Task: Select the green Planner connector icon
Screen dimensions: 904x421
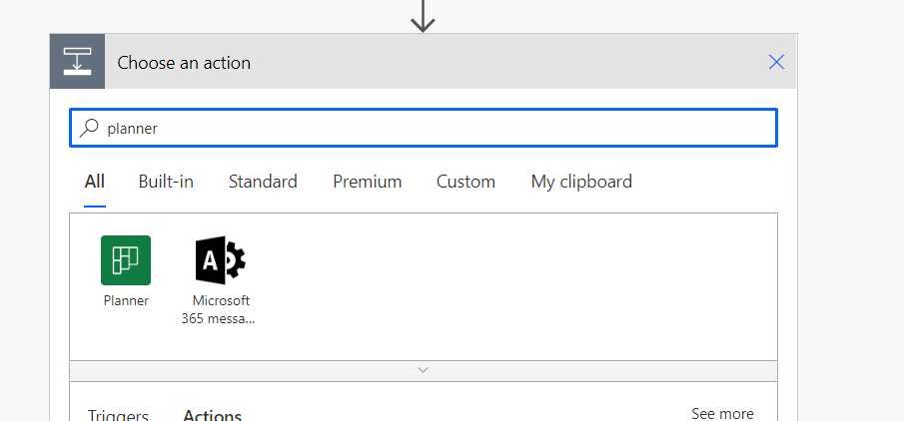Action: pos(126,260)
